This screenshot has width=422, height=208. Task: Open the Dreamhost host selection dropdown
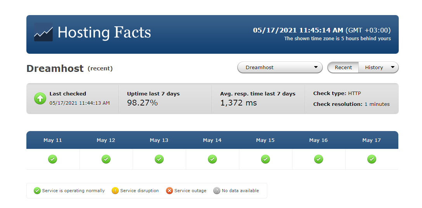[x=280, y=67]
